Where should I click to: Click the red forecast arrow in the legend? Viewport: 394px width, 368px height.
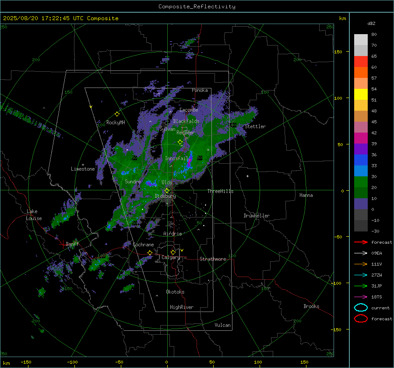click(x=361, y=242)
